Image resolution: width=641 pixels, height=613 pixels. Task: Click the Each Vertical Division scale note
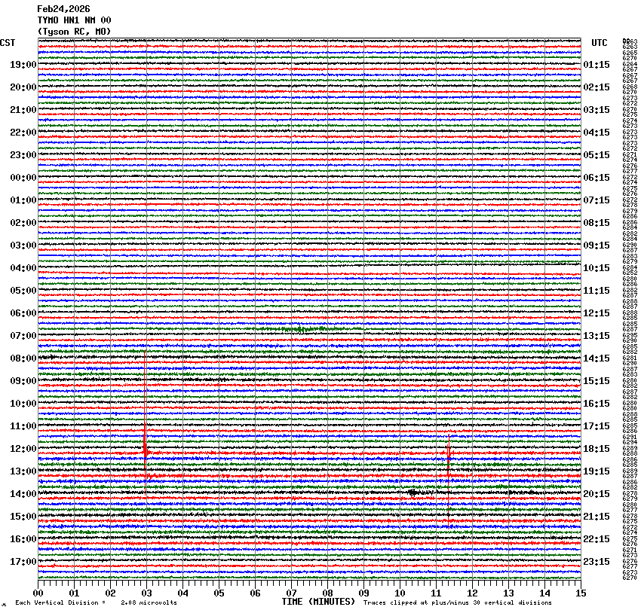pyautogui.click(x=96, y=602)
